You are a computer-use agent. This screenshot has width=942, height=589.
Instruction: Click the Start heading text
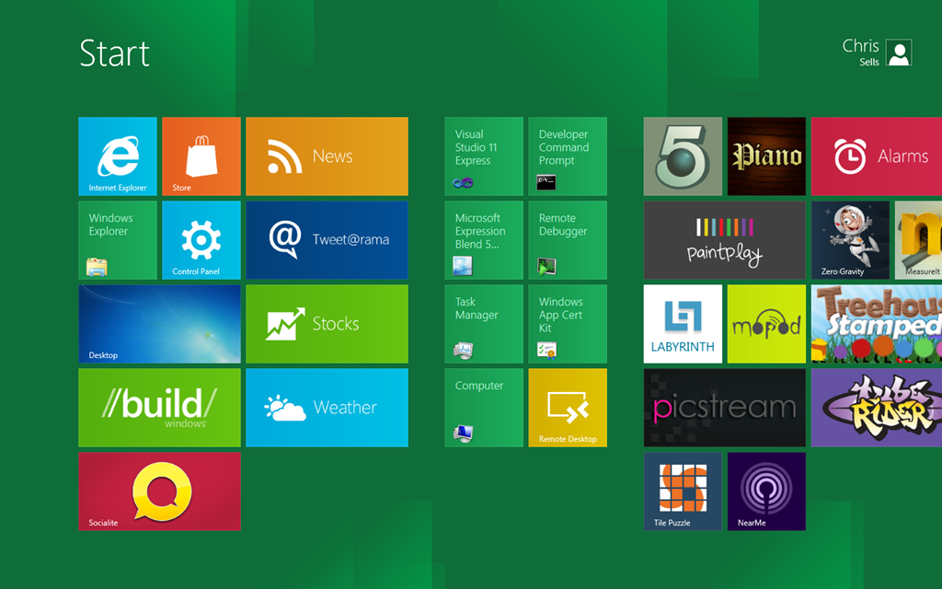114,53
